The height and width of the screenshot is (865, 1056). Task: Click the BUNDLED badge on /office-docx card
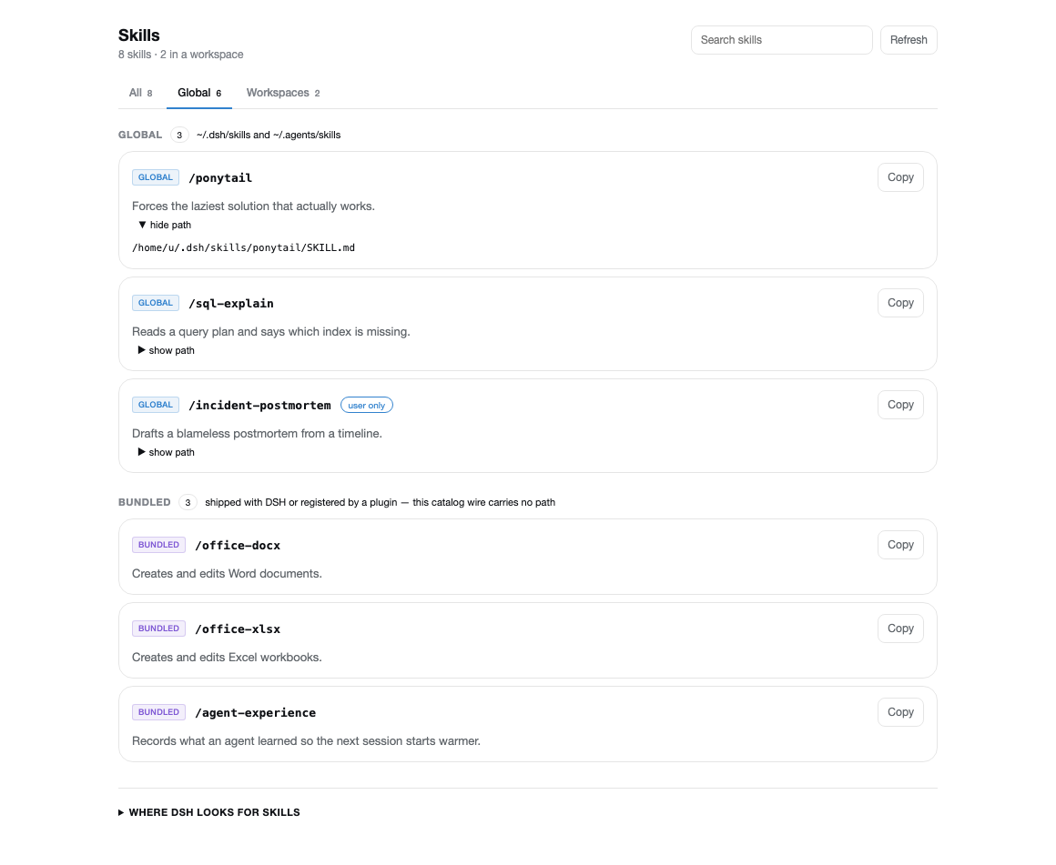click(159, 545)
